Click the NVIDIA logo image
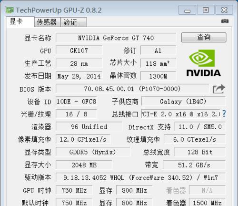The width and height of the screenshot is (238, 206). pos(204,63)
